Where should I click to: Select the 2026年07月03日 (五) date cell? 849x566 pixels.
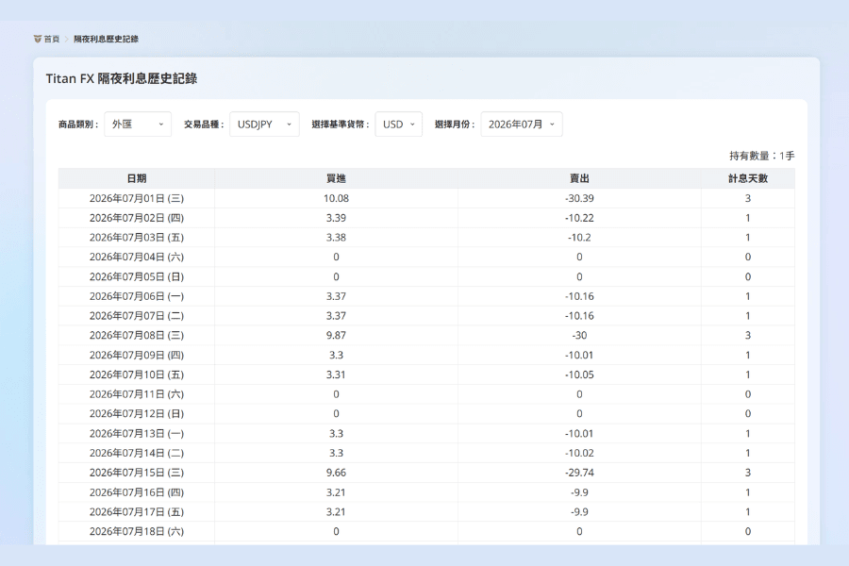click(137, 237)
